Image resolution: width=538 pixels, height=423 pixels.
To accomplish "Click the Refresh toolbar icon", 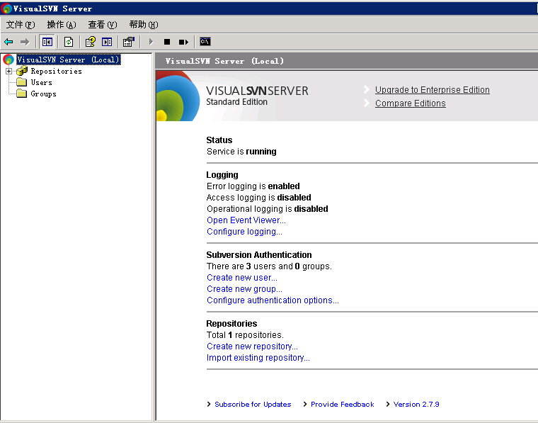I will (69, 42).
